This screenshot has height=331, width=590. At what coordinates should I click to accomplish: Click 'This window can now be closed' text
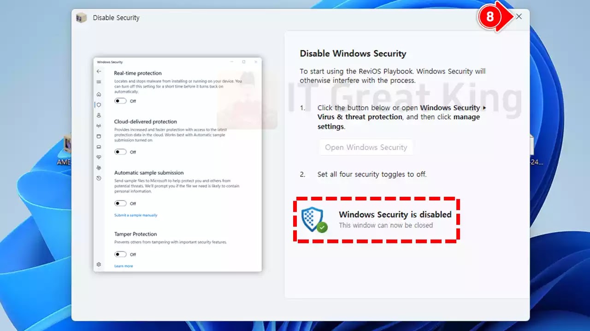[x=386, y=225]
